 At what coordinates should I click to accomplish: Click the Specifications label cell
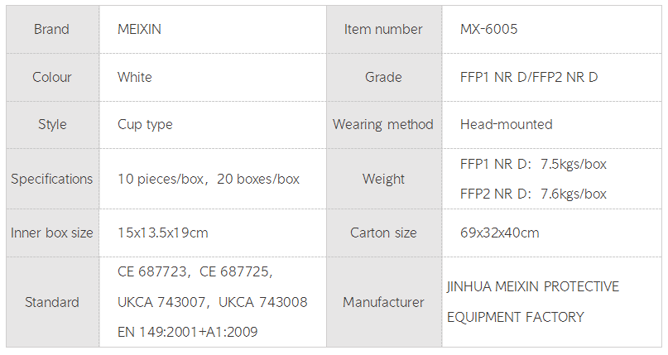51,179
